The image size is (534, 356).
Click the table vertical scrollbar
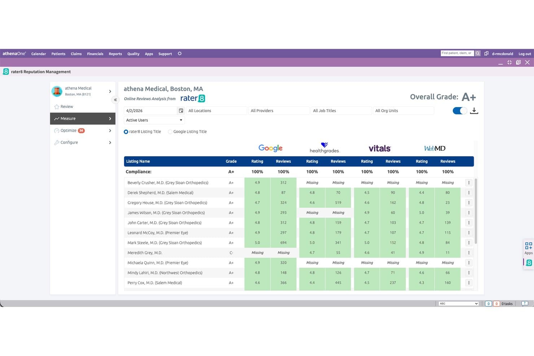click(x=476, y=211)
